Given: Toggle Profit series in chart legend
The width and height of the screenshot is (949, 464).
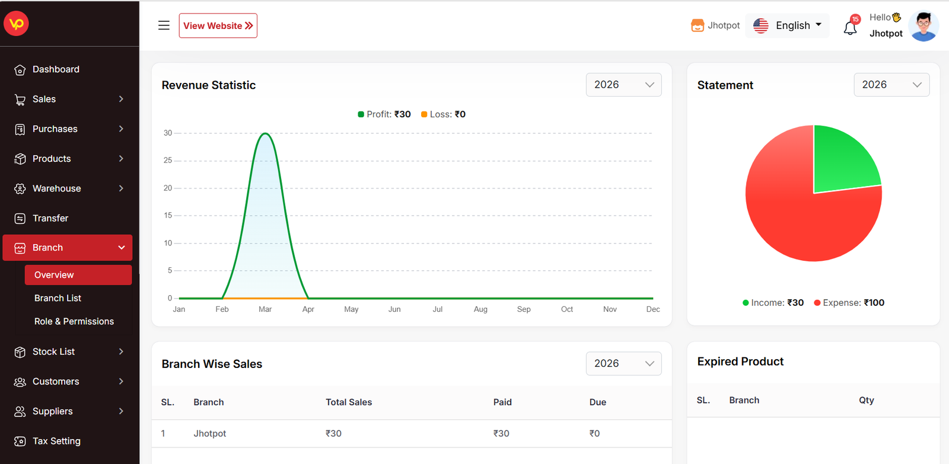Looking at the screenshot, I should [x=384, y=114].
